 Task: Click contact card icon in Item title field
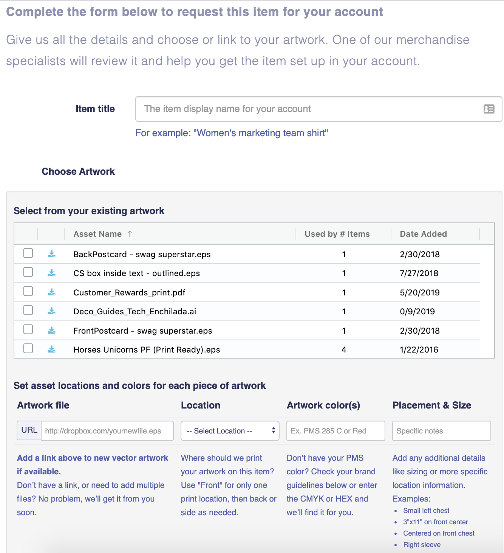489,109
